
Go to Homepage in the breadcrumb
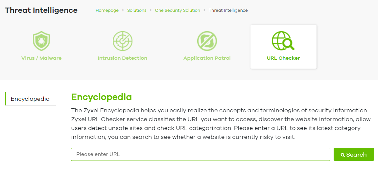click(107, 11)
